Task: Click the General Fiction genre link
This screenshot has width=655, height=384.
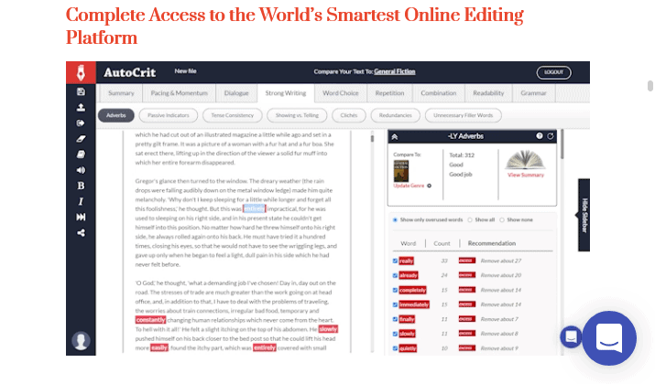Action: click(395, 71)
